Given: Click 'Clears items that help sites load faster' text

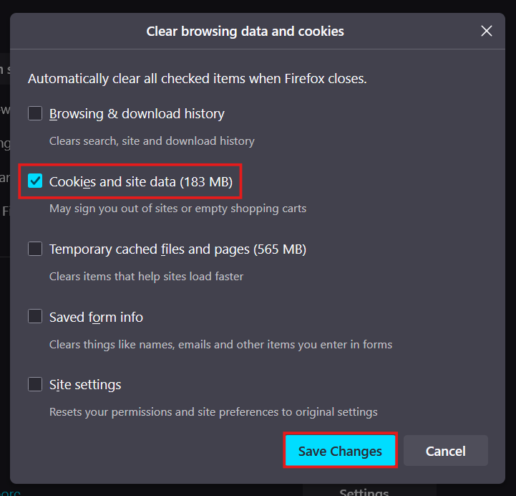Looking at the screenshot, I should (x=146, y=276).
